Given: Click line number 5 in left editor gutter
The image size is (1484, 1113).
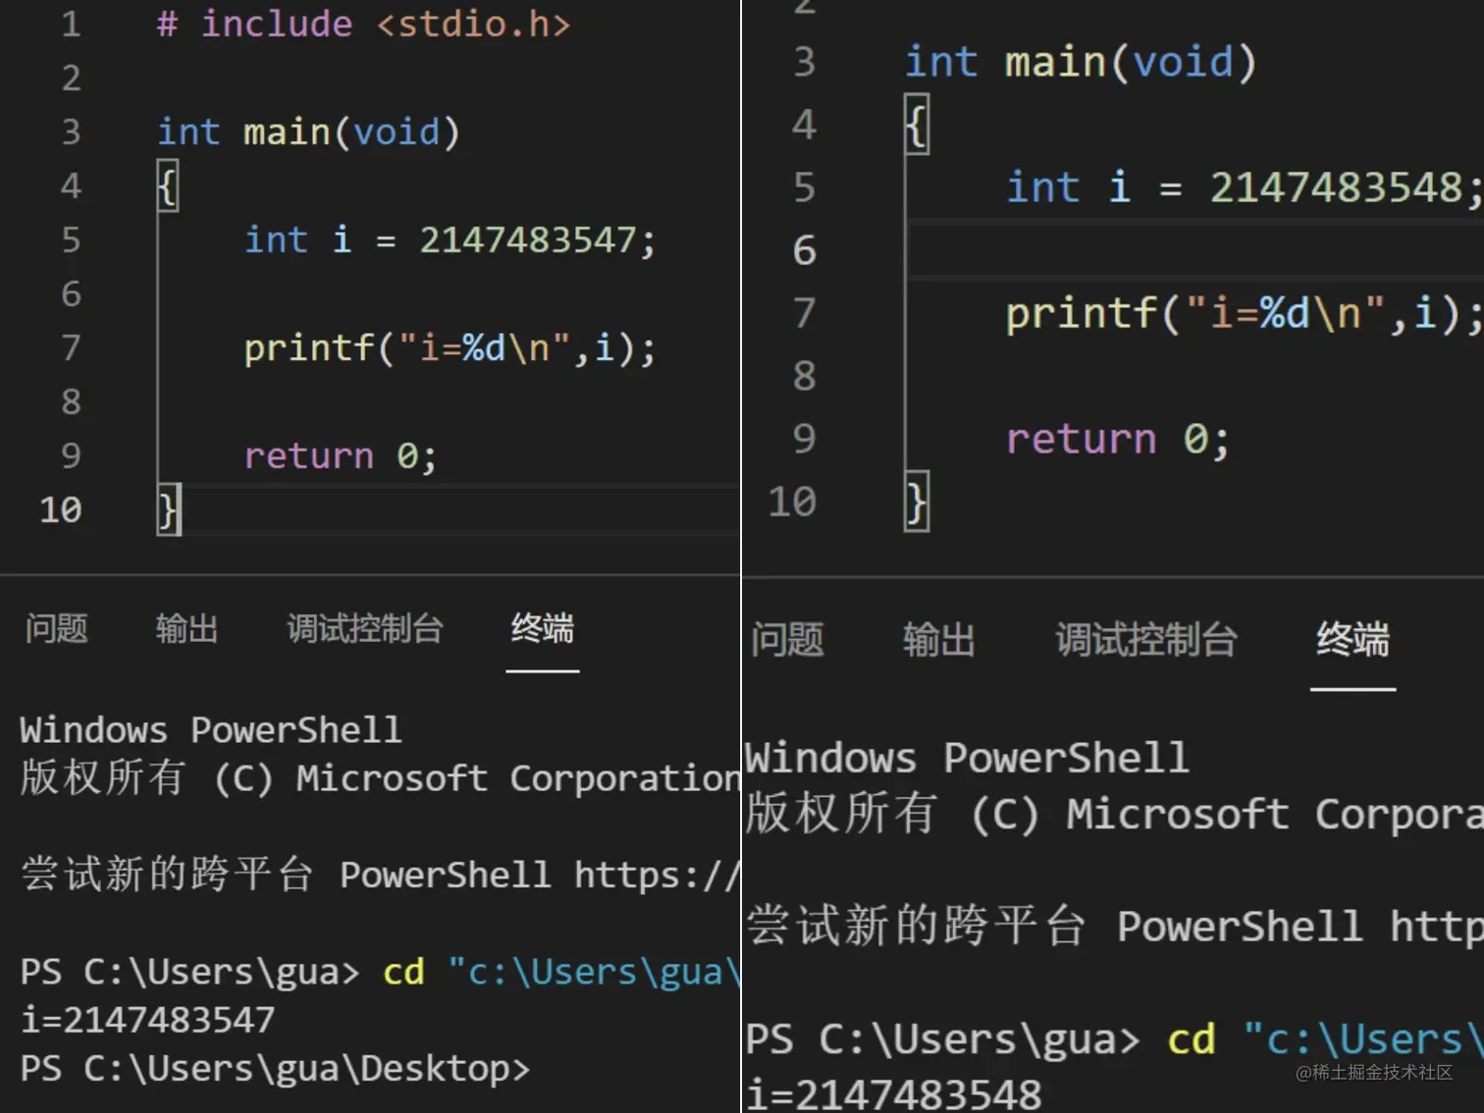Looking at the screenshot, I should tap(71, 239).
